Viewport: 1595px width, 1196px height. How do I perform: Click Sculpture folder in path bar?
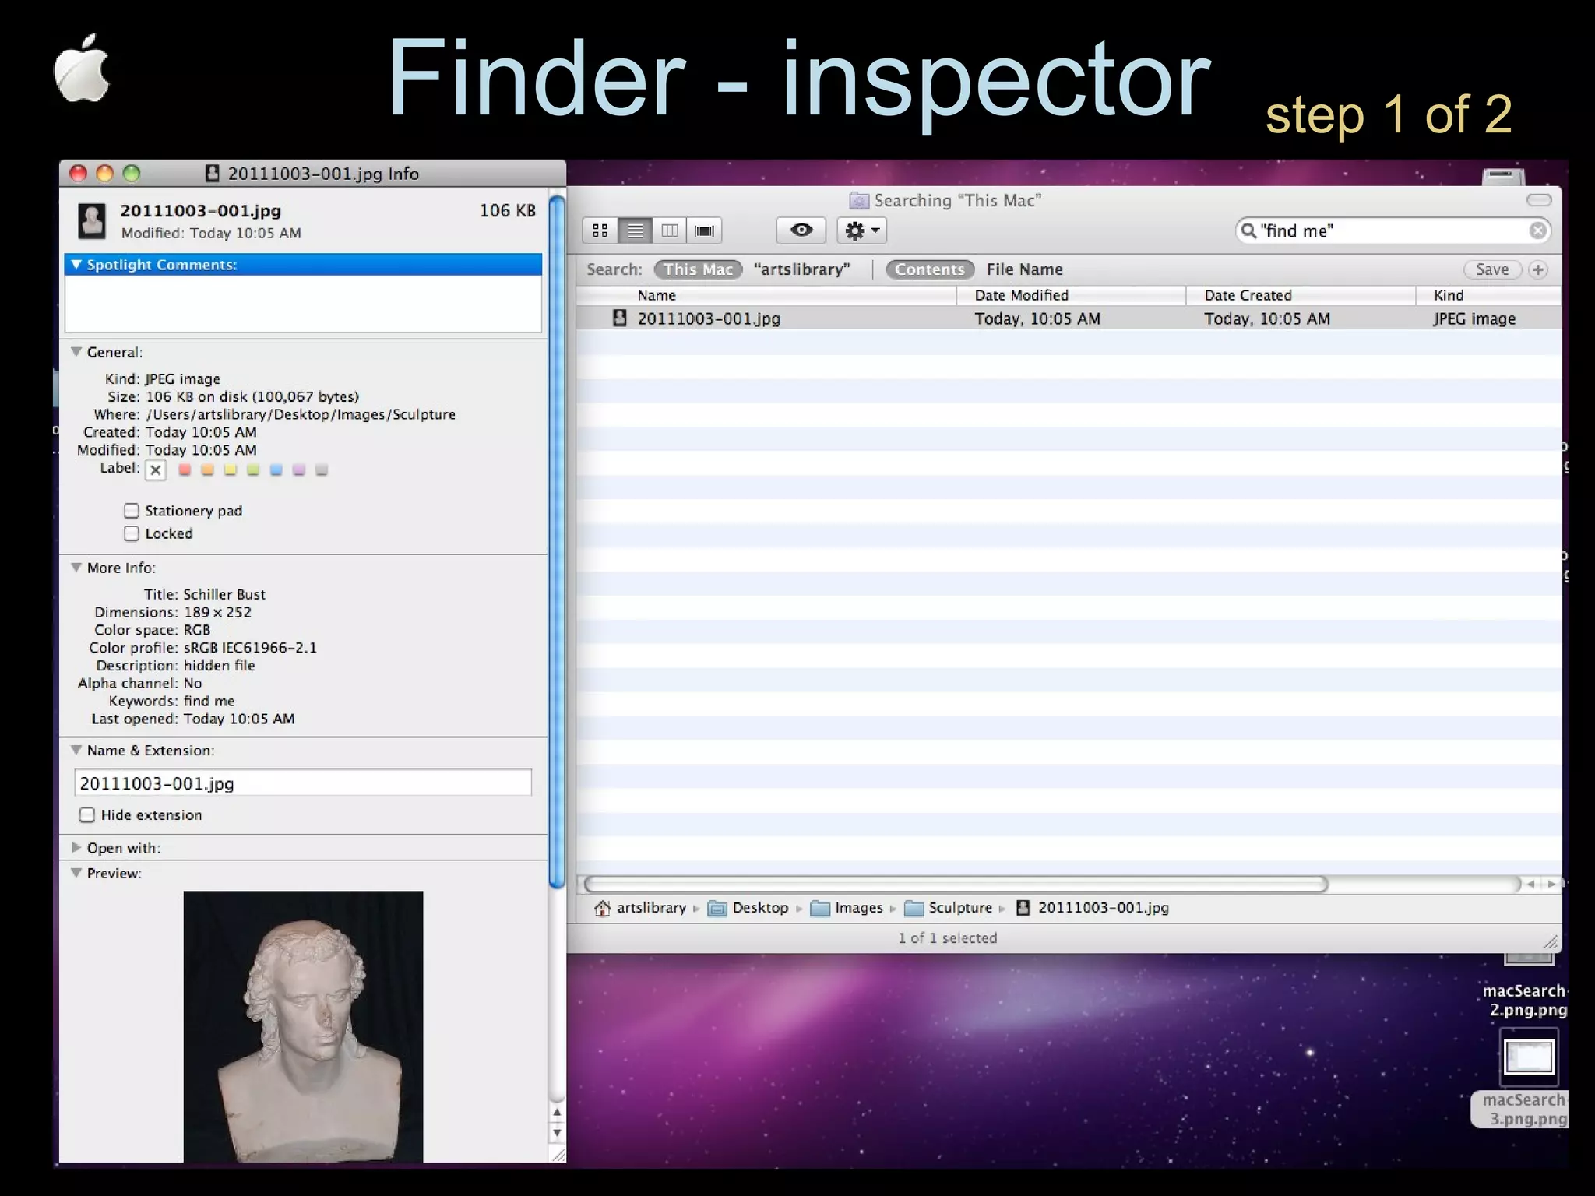point(949,908)
